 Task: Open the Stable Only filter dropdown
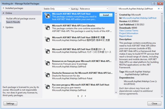click(x=57, y=9)
